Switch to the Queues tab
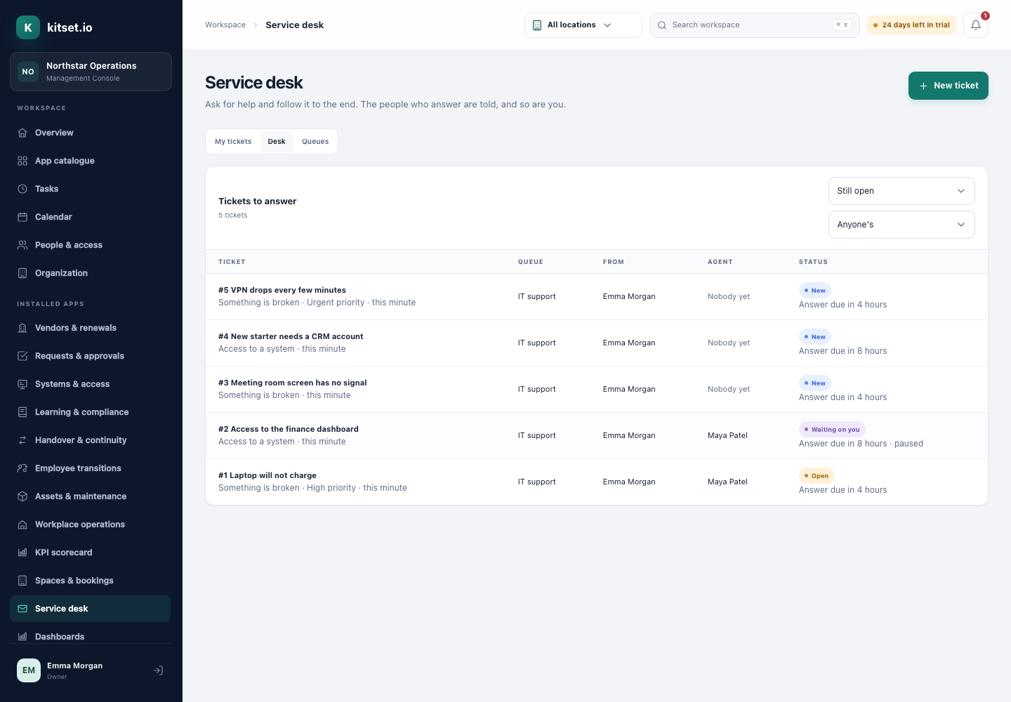Image resolution: width=1011 pixels, height=702 pixels. [315, 142]
